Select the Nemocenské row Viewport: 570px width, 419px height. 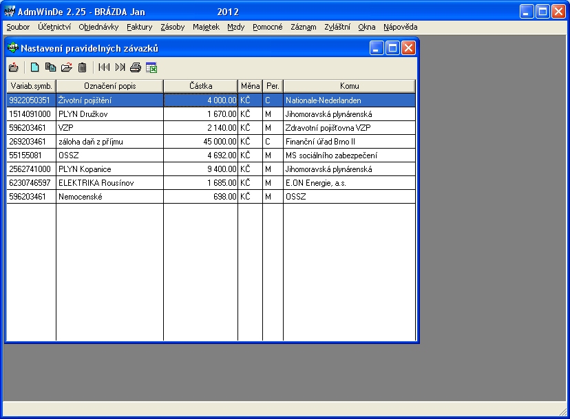pyautogui.click(x=211, y=197)
